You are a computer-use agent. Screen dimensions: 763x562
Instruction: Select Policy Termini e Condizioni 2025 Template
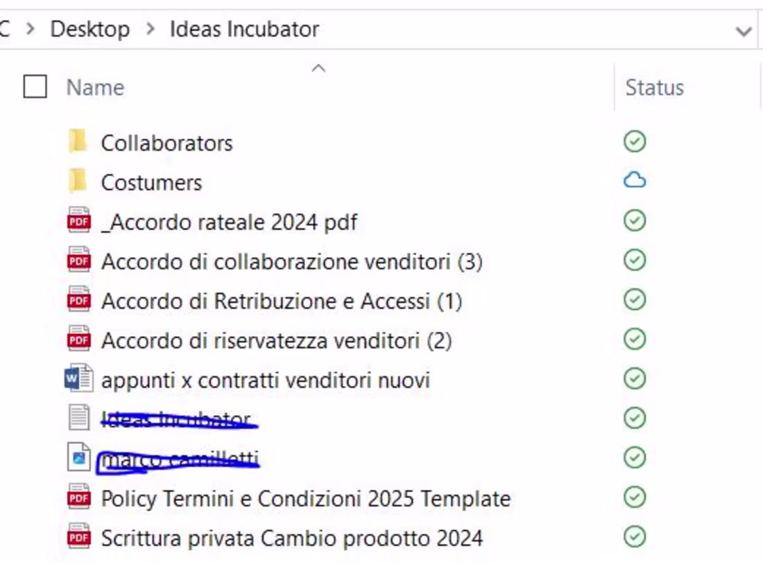click(x=306, y=498)
